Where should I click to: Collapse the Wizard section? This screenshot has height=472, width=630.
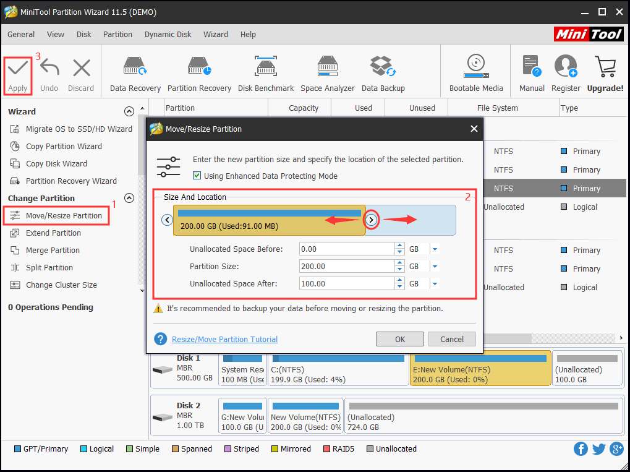coord(129,111)
